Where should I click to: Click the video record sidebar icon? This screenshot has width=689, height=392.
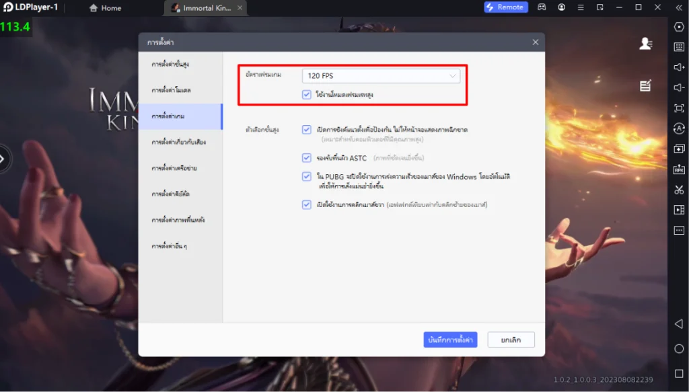(x=679, y=210)
